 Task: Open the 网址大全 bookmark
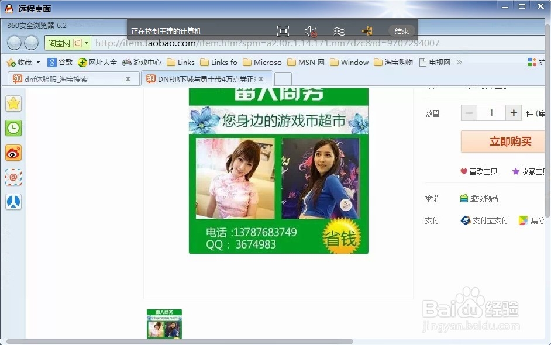point(97,63)
